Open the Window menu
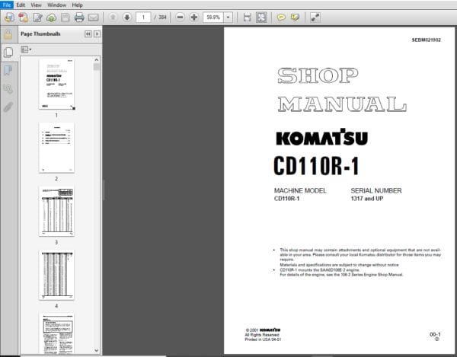This screenshot has height=357, width=457. point(56,5)
